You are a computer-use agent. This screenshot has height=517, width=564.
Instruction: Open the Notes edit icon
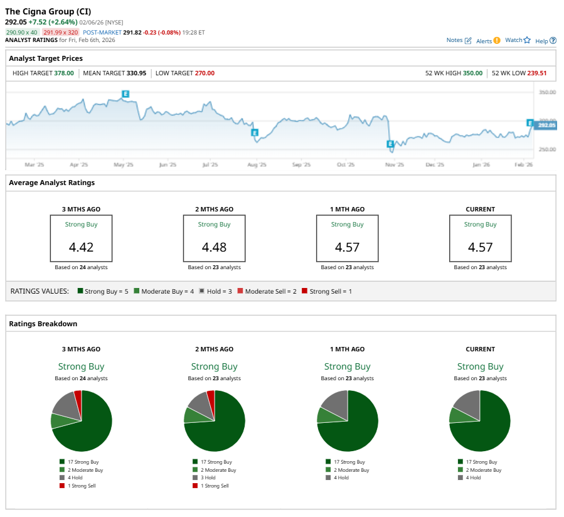click(468, 41)
